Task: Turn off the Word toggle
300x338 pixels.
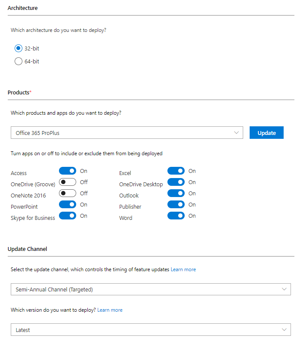Action: tap(176, 216)
